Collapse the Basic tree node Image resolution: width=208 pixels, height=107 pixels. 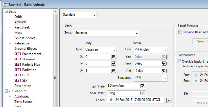click(x=6, y=11)
